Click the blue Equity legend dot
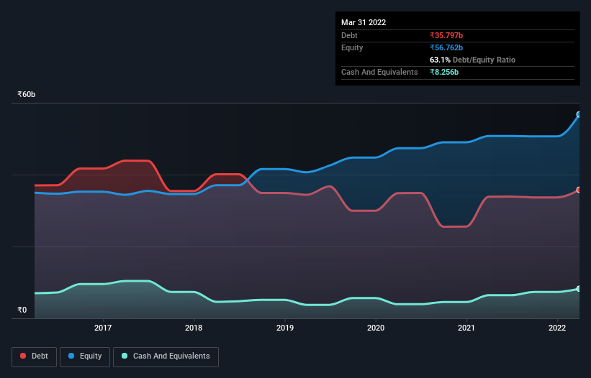Image resolution: width=591 pixels, height=378 pixels. click(x=71, y=356)
